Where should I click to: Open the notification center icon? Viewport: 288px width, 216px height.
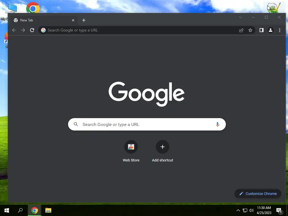click(x=279, y=211)
